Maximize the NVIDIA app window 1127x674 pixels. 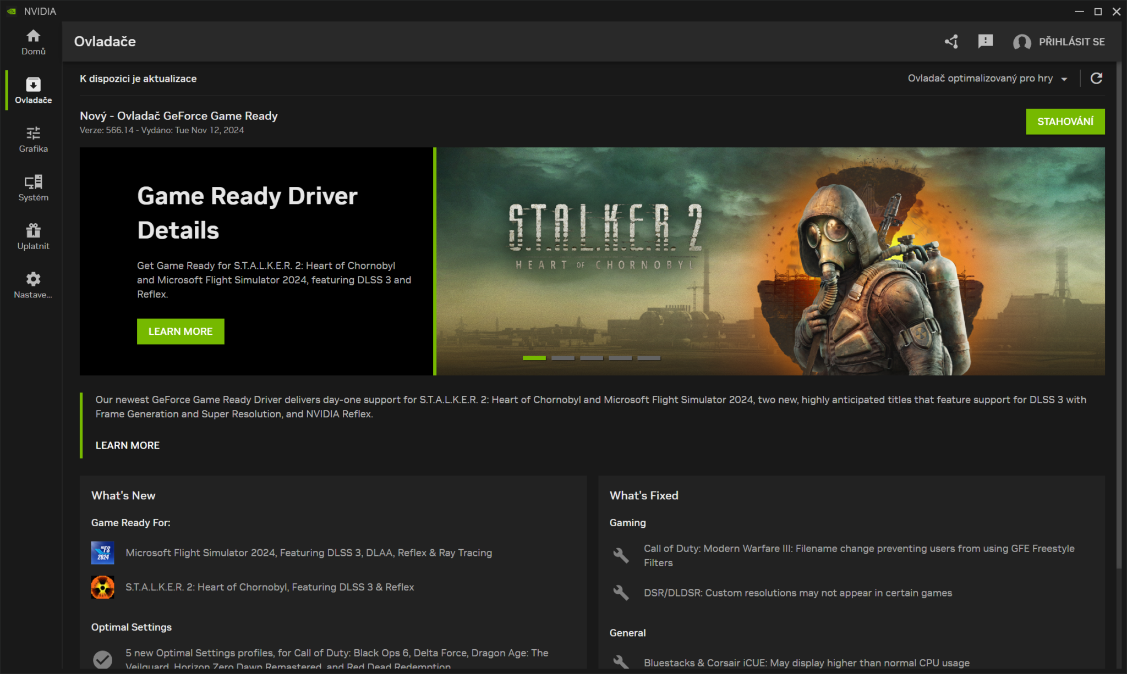coord(1098,11)
